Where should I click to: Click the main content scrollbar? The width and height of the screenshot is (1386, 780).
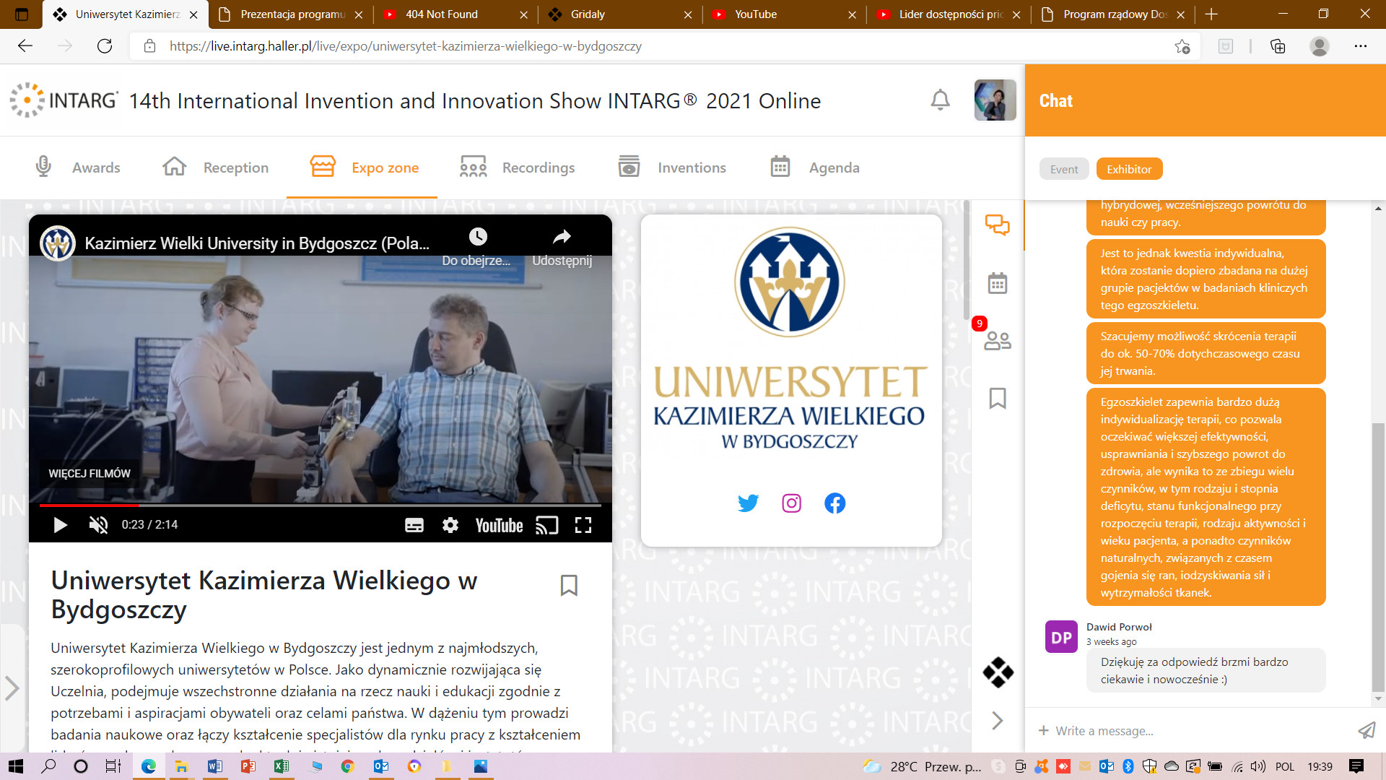[967, 260]
